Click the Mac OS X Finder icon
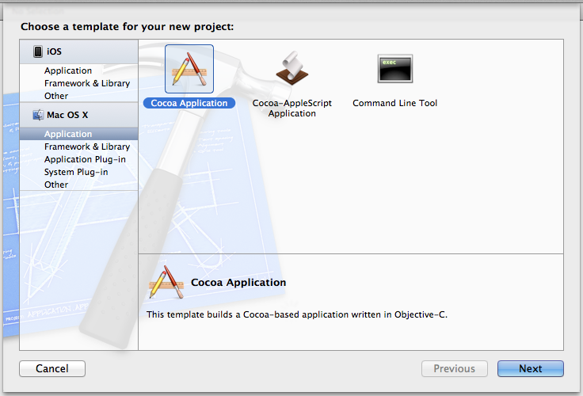Viewport: 583px width, 396px height. 38,115
